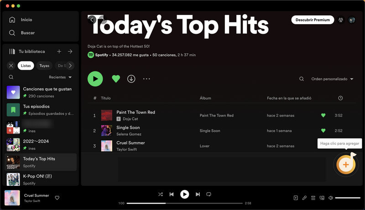365x210 pixels.
Task: Sort by Fecha en la que se añadió
Action: (x=289, y=98)
